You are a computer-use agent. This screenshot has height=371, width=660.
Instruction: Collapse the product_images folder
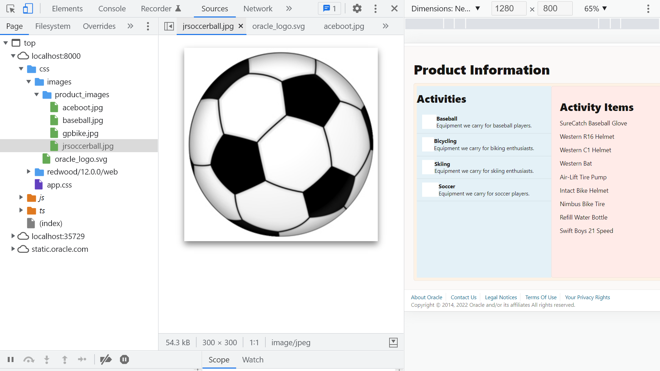coord(37,94)
